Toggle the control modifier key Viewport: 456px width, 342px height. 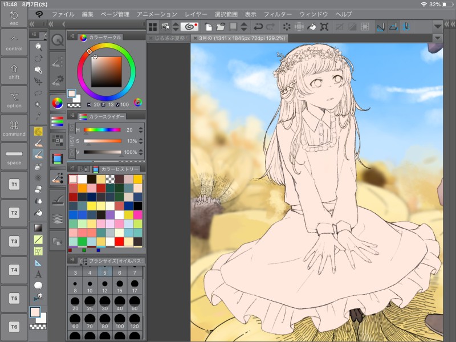[14, 43]
